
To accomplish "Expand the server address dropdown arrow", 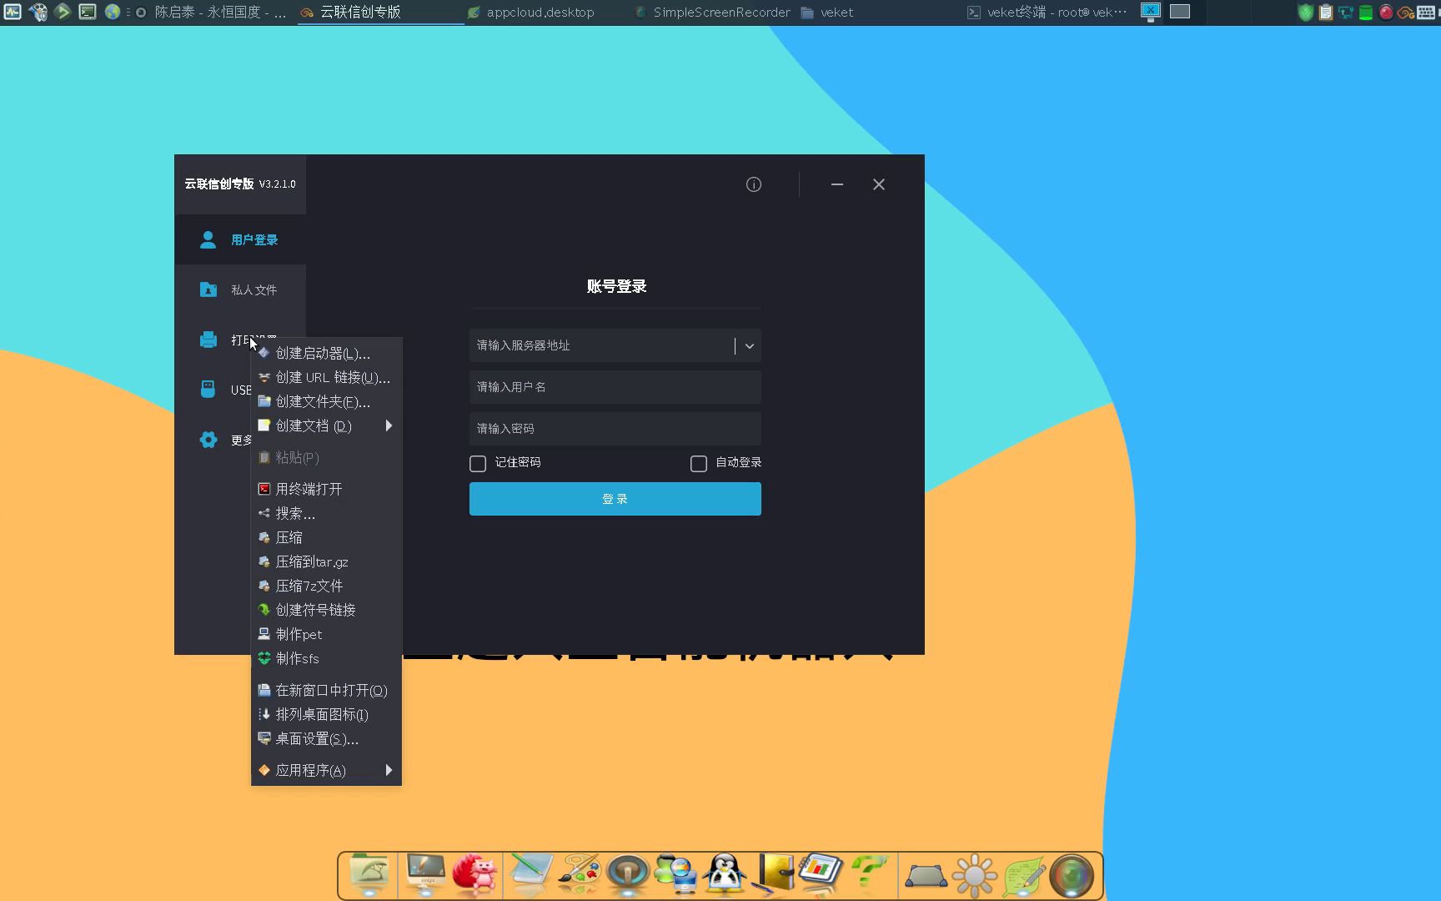I will [x=749, y=346].
